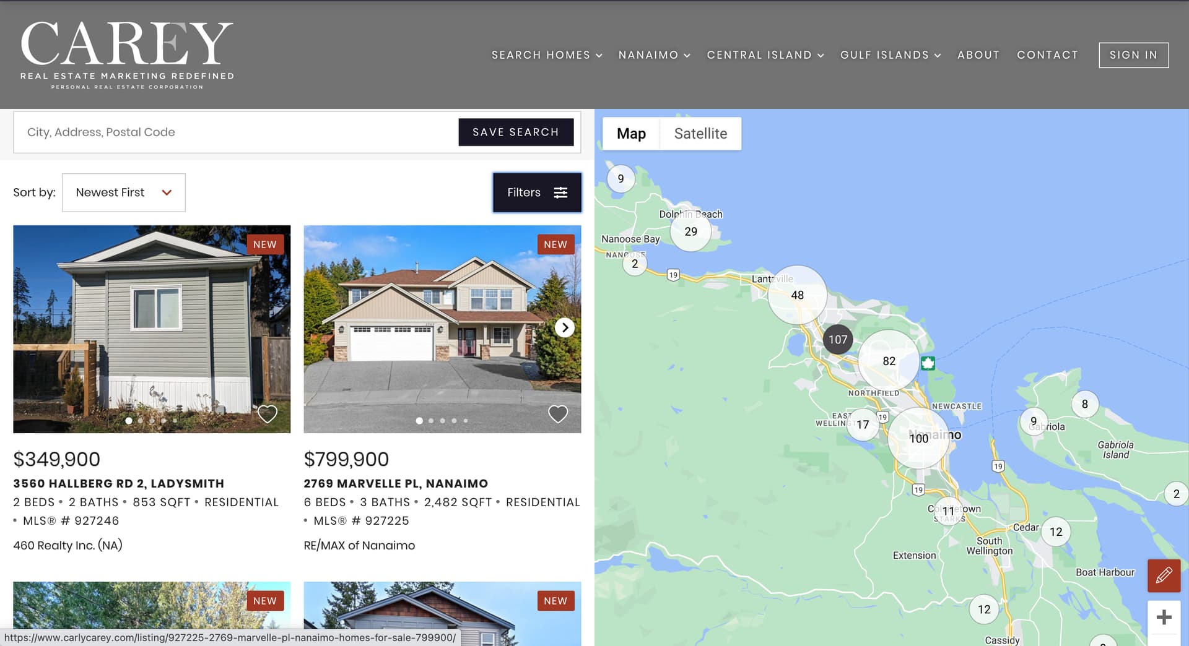The image size is (1189, 646).
Task: Favorite the 2769 Marvelle Pl listing heart
Action: click(558, 413)
